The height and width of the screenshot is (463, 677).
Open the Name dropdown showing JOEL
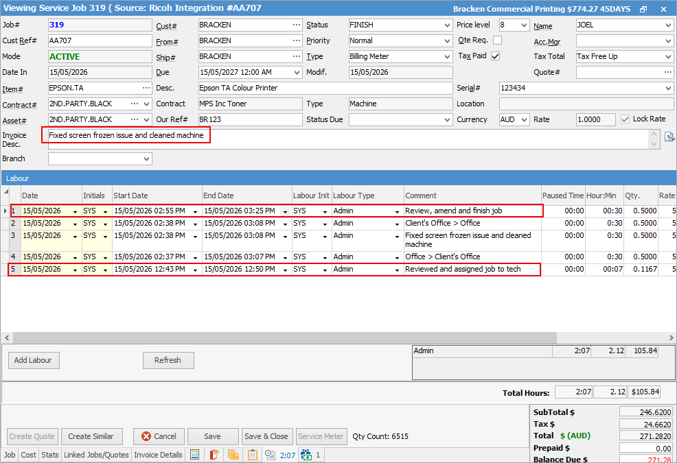[668, 25]
